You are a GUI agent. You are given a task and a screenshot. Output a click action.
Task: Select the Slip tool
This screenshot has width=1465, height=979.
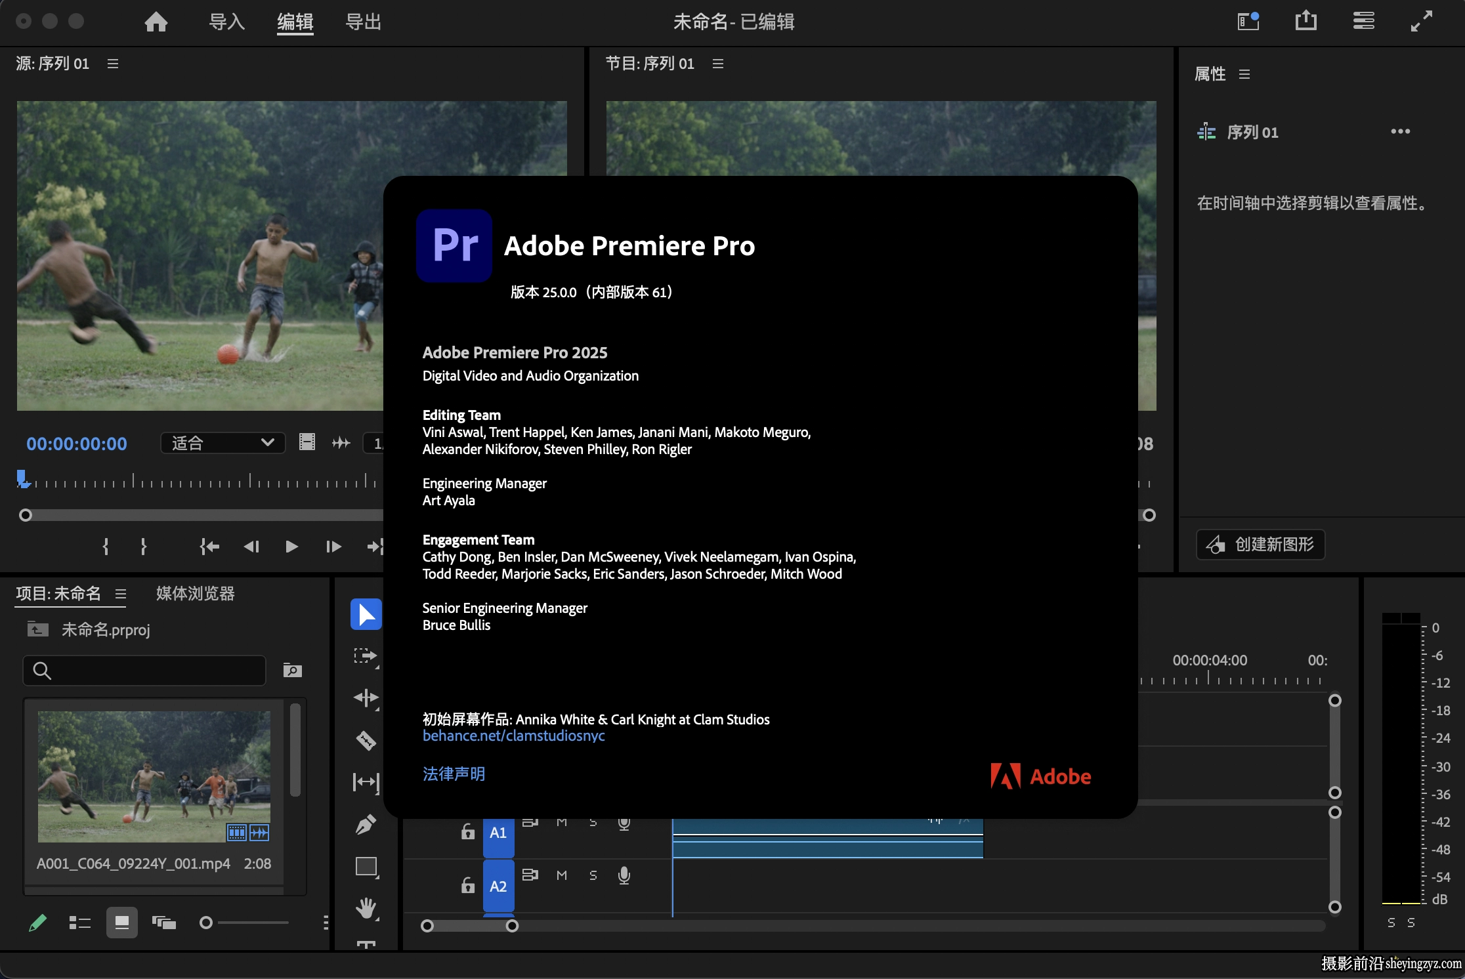(366, 782)
